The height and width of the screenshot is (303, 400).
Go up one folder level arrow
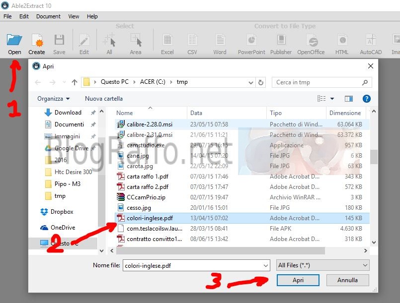coord(74,82)
